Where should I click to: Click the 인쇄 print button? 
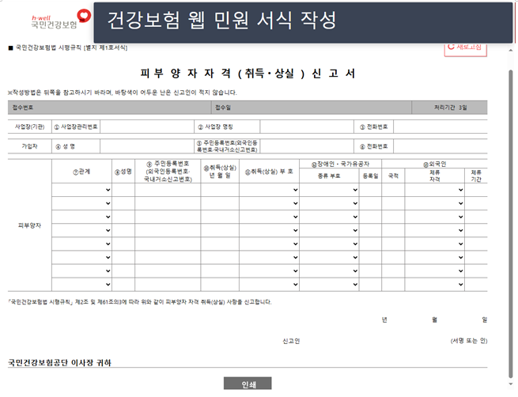[248, 384]
